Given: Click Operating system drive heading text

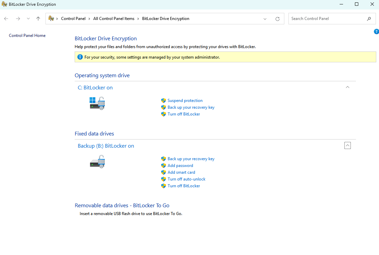Looking at the screenshot, I should (x=102, y=75).
